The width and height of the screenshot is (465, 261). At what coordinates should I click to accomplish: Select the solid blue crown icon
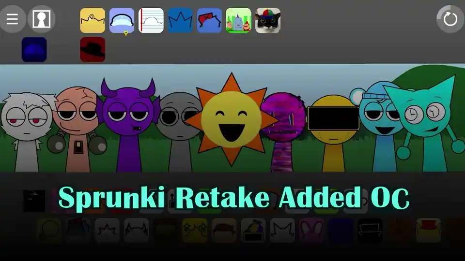point(180,21)
